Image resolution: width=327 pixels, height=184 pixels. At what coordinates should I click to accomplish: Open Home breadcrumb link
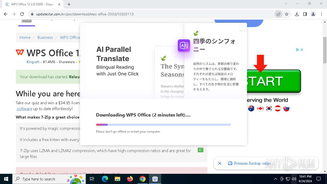(x=25, y=37)
